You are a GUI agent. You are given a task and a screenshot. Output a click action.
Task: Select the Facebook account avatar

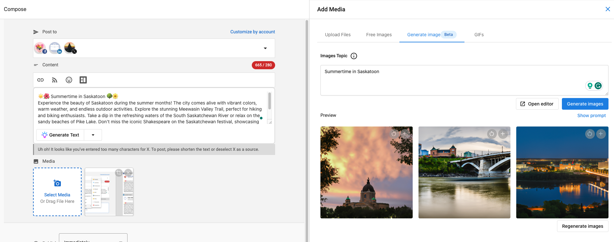[40, 48]
